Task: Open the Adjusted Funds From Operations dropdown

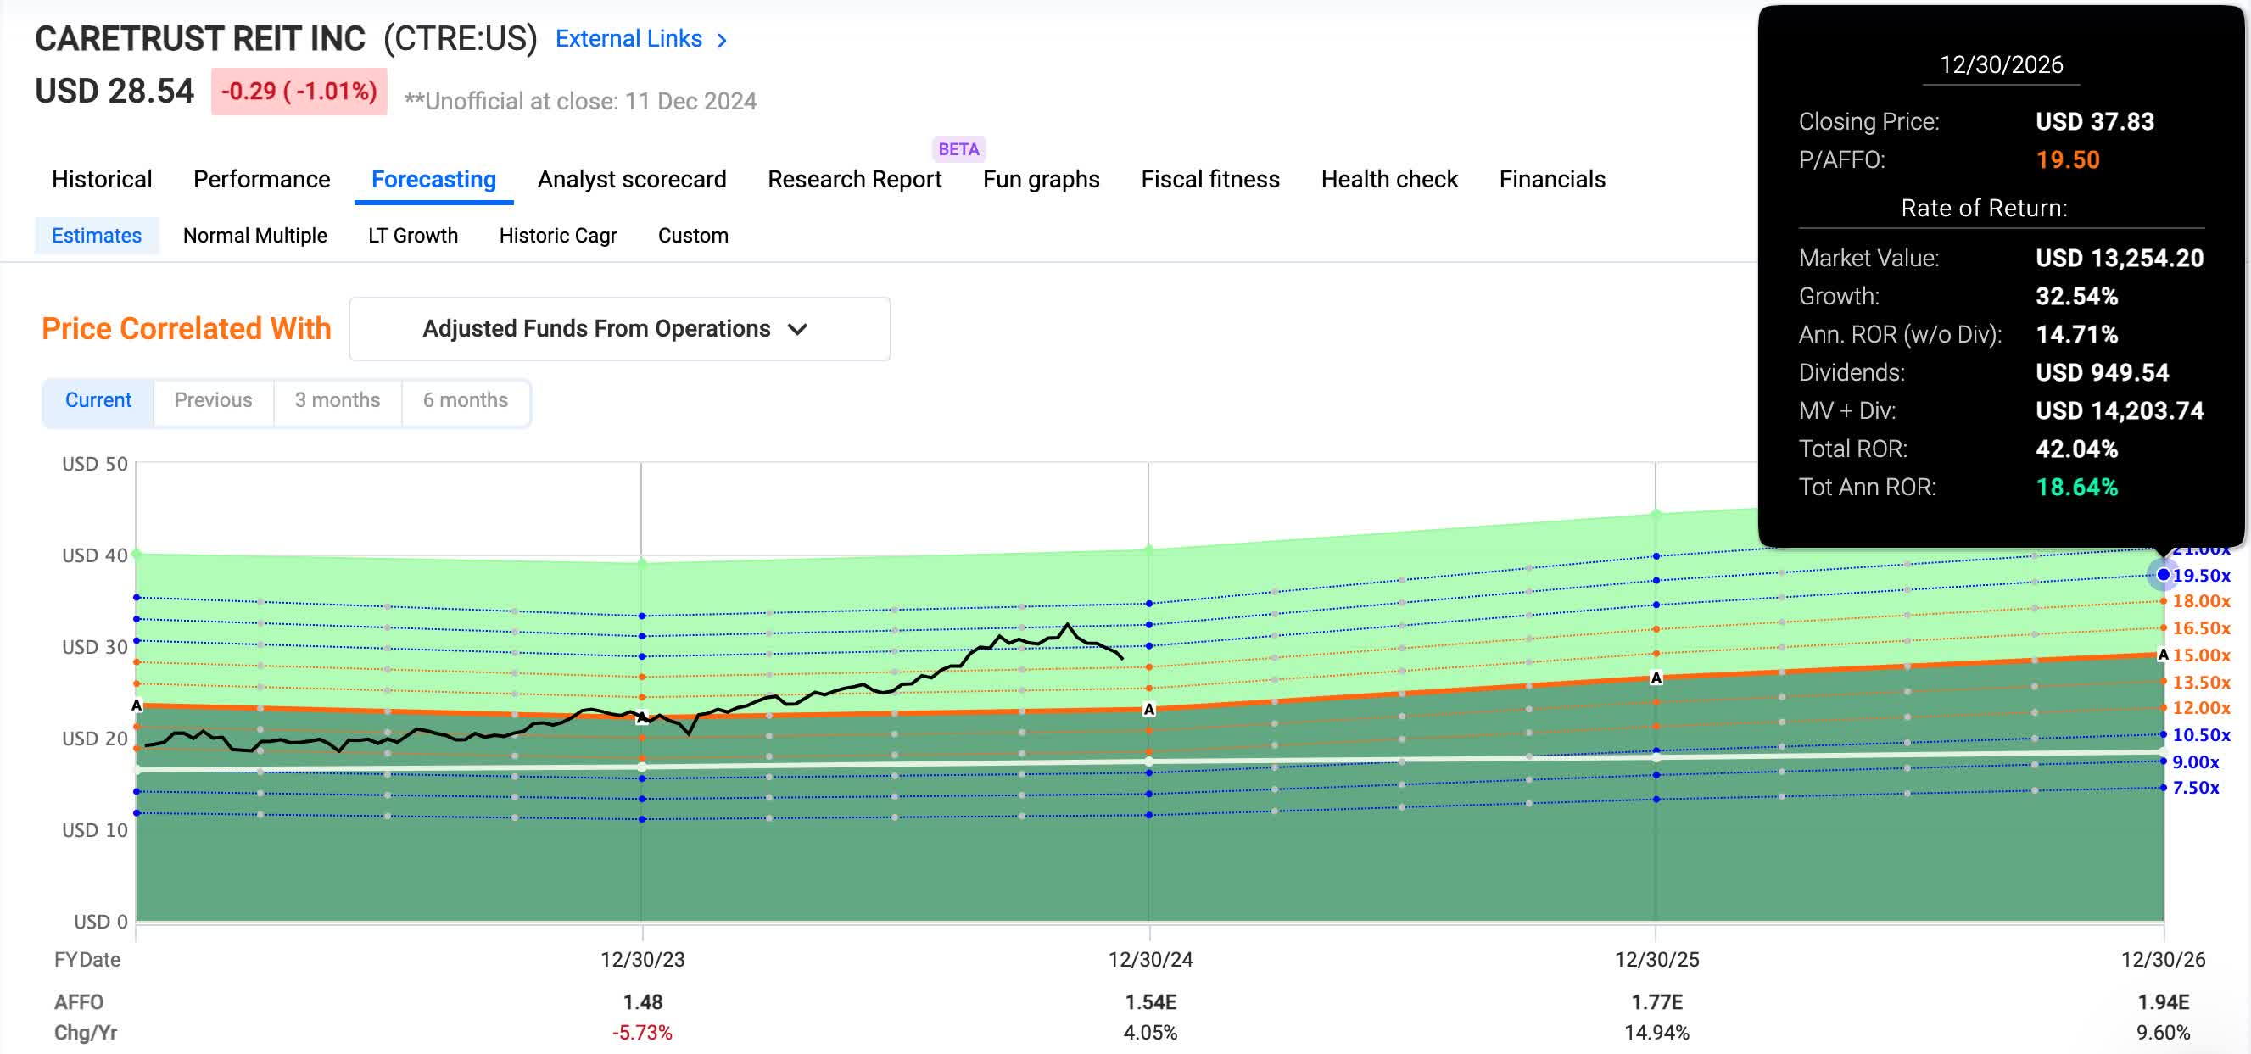Action: coord(618,330)
